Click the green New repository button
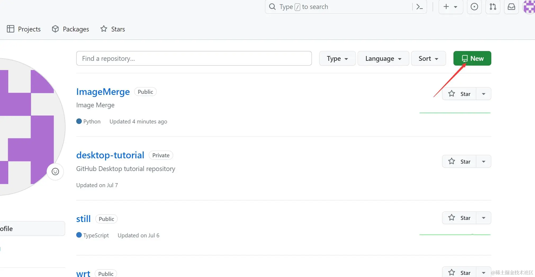The image size is (535, 277). coord(472,58)
